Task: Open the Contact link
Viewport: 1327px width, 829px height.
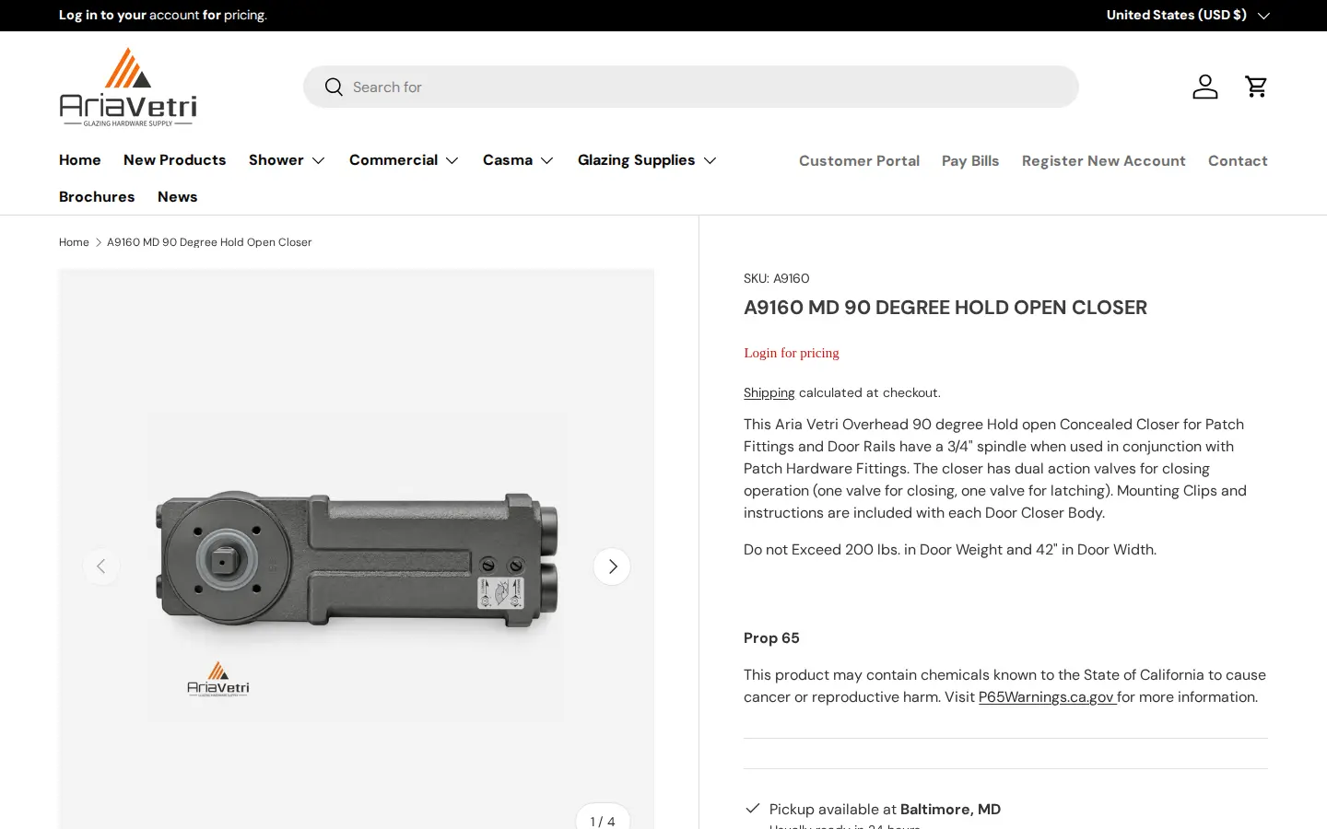Action: point(1238,161)
